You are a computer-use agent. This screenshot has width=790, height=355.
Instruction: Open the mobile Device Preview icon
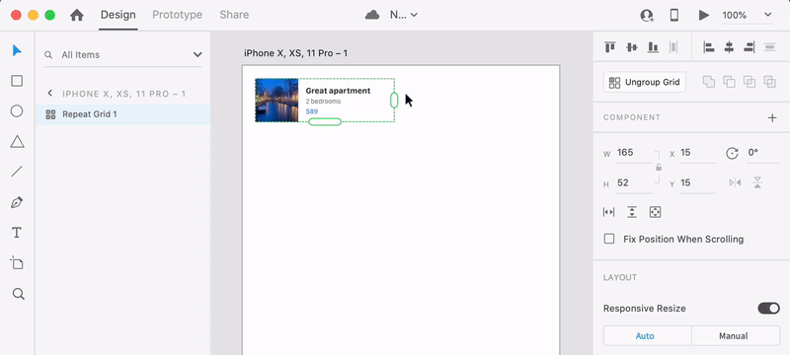pos(674,15)
